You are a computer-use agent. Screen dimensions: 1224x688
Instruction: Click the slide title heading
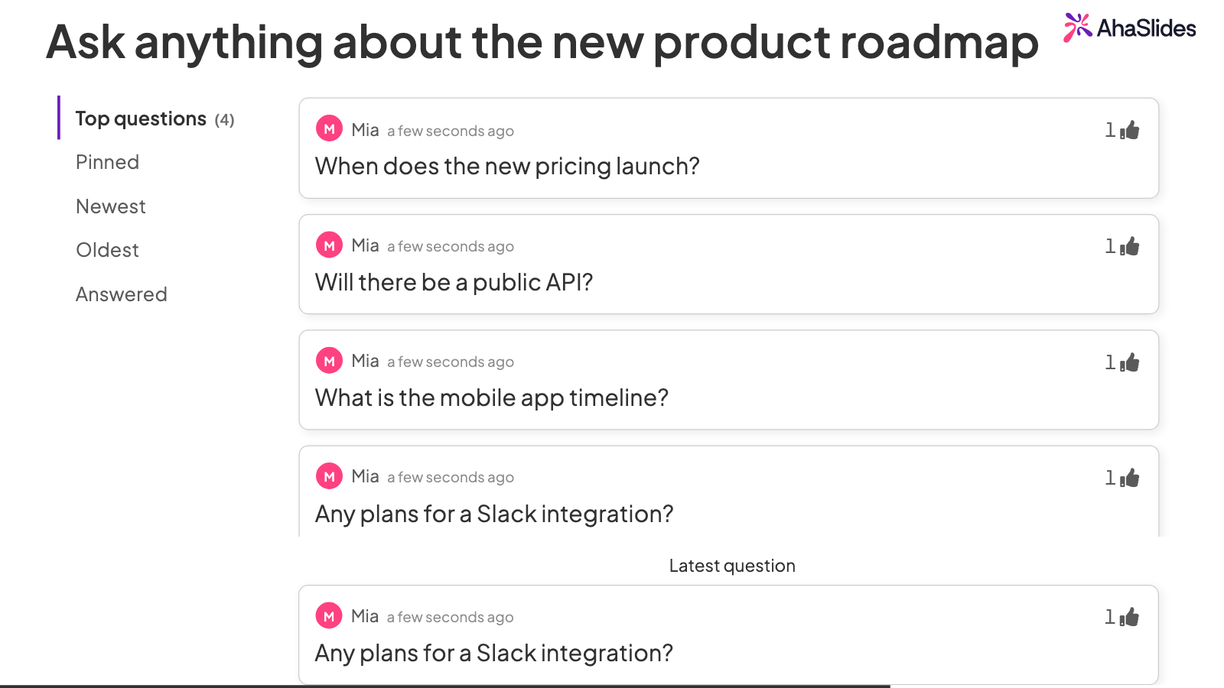pyautogui.click(x=542, y=42)
